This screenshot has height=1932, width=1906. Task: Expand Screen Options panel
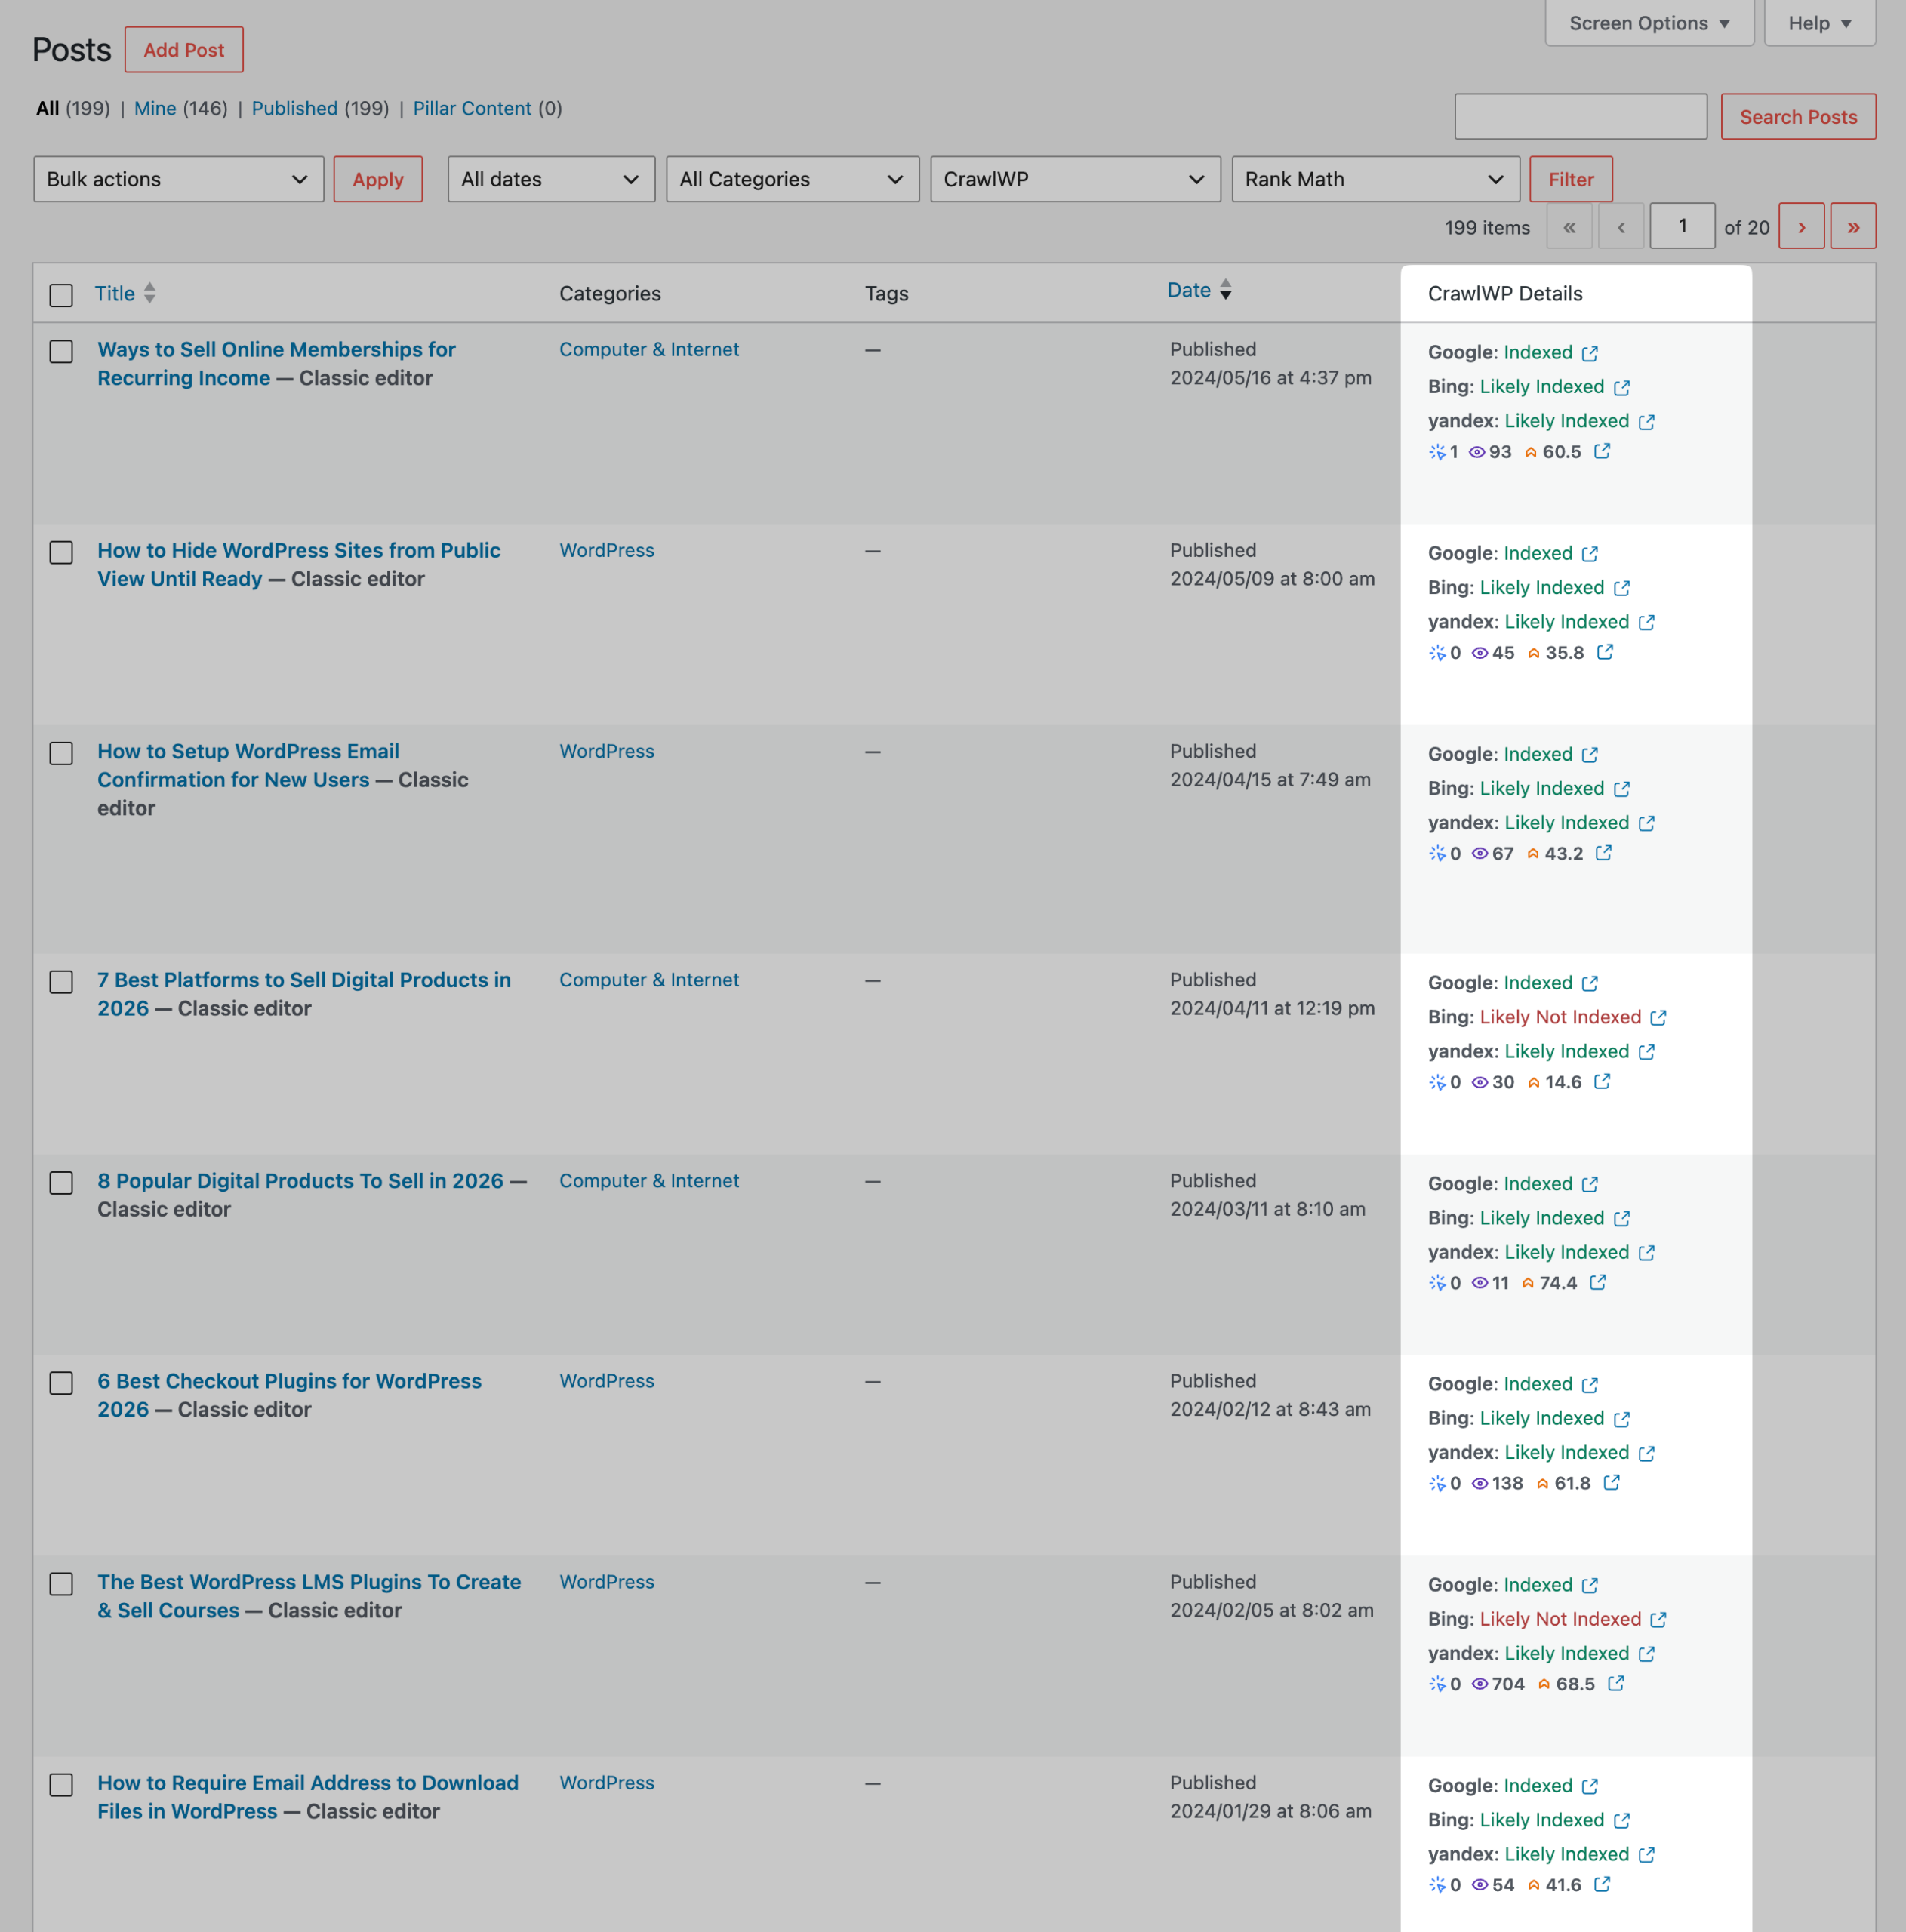1649,23
